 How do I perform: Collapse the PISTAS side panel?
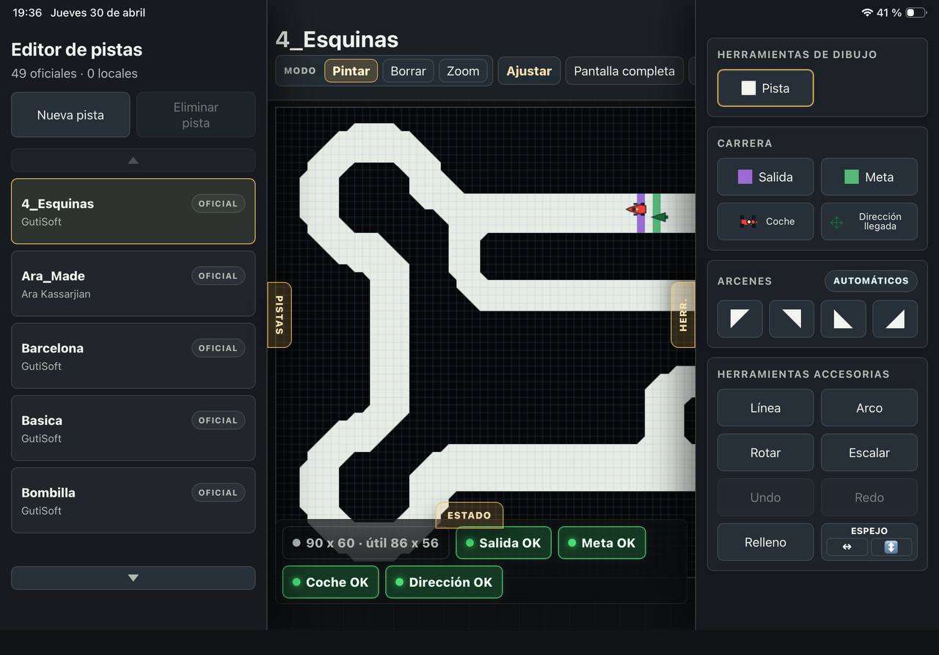point(279,315)
